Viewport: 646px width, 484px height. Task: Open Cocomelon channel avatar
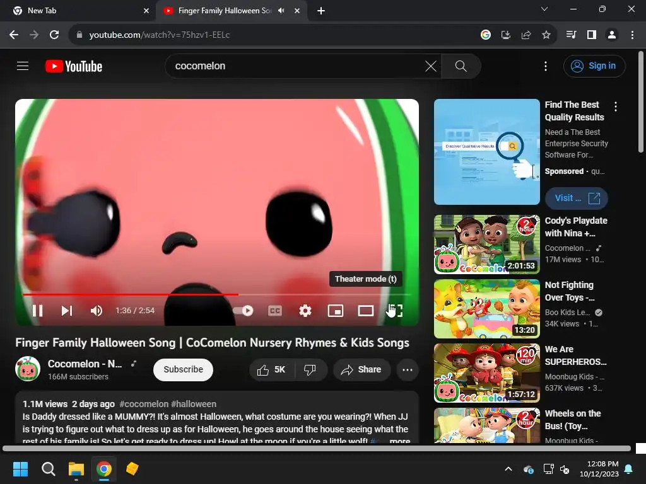click(x=28, y=369)
